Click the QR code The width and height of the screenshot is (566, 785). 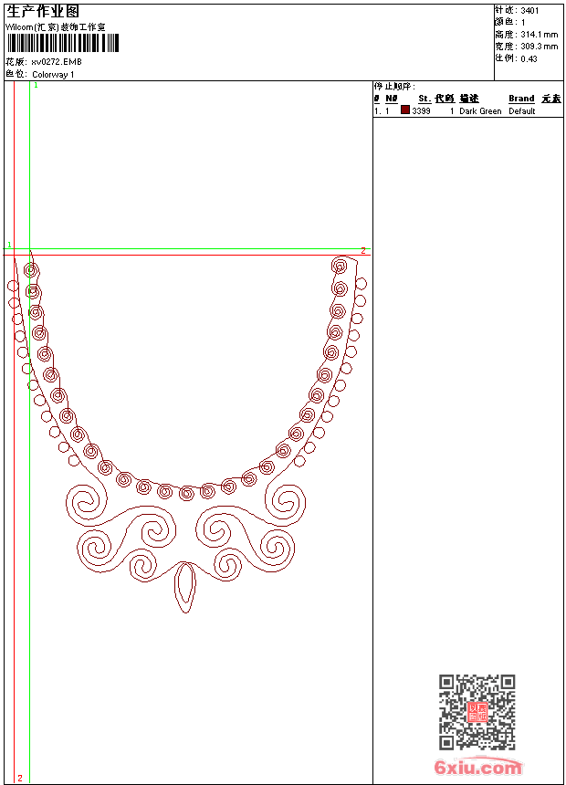(x=477, y=712)
